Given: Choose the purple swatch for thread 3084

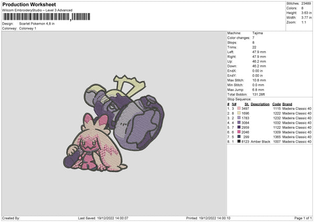Looking at the screenshot, I should [x=239, y=123].
